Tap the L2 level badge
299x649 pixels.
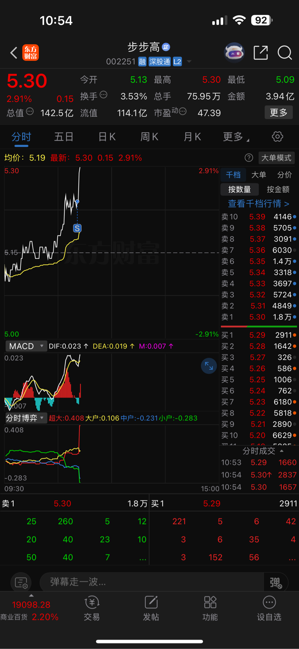pos(177,62)
